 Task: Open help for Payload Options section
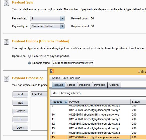click(x=6, y=42)
